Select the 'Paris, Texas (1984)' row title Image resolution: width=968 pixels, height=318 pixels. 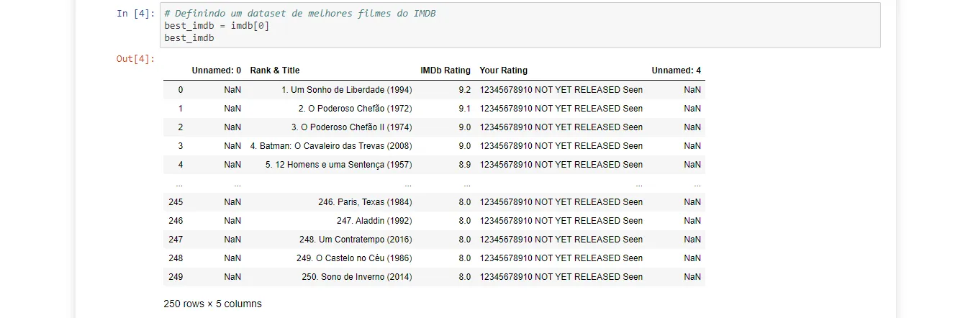click(x=365, y=202)
